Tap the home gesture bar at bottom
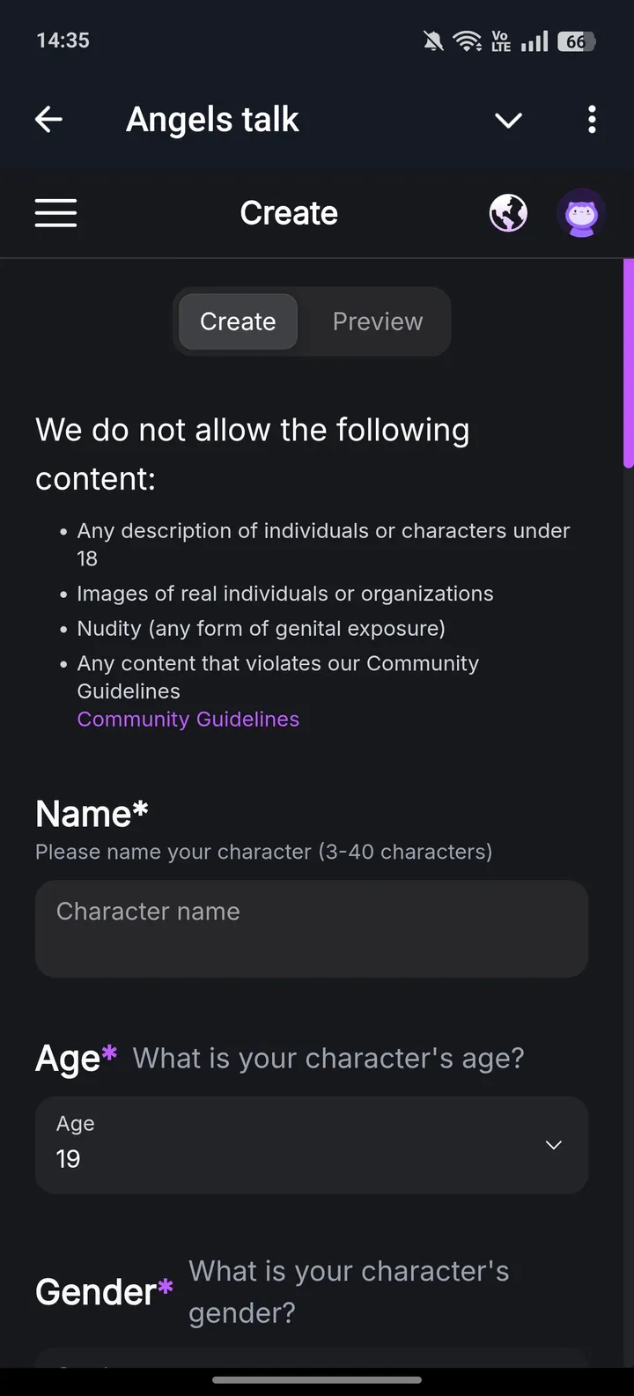The height and width of the screenshot is (1396, 634). 317,1380
